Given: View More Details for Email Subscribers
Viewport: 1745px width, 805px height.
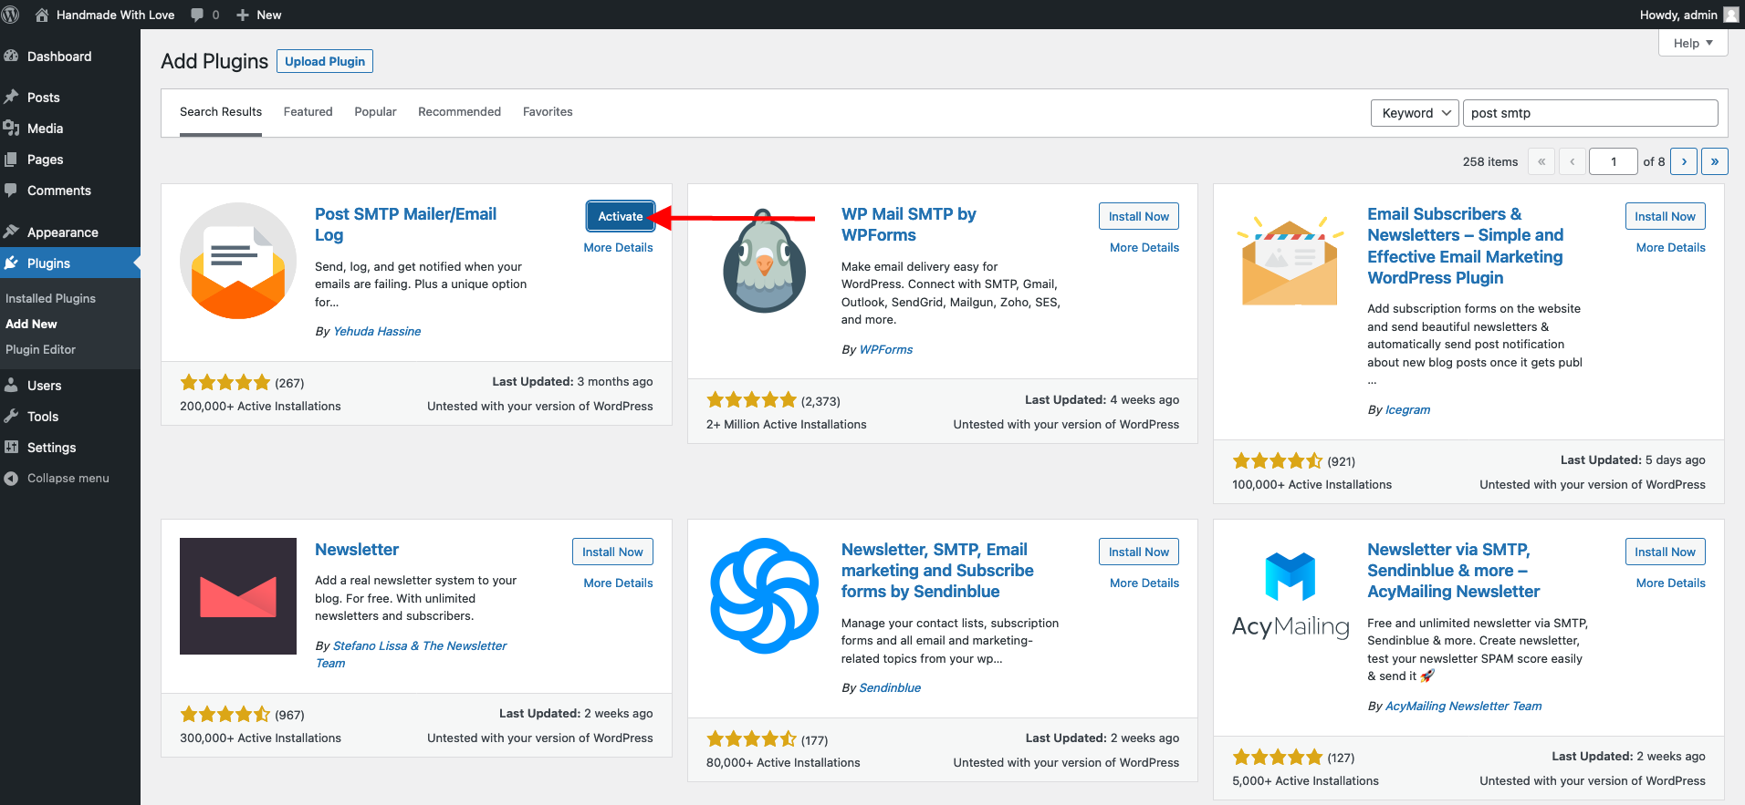Looking at the screenshot, I should pyautogui.click(x=1670, y=247).
